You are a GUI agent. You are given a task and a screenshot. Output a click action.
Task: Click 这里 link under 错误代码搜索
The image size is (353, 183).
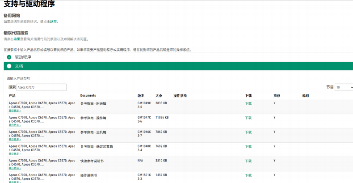point(17,39)
